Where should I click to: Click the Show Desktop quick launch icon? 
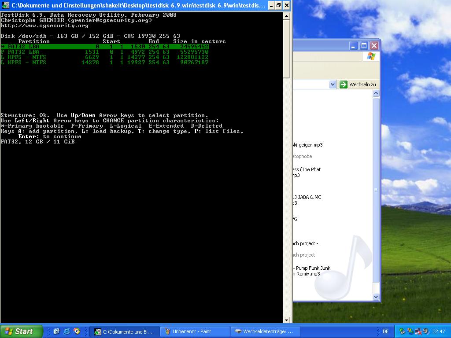tap(57, 331)
